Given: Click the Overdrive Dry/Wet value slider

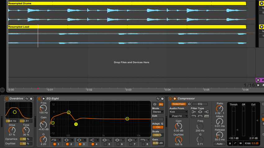Looking at the screenshot, I should click(25, 144).
